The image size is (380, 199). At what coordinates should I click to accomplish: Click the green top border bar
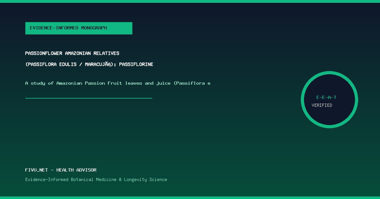190,1
